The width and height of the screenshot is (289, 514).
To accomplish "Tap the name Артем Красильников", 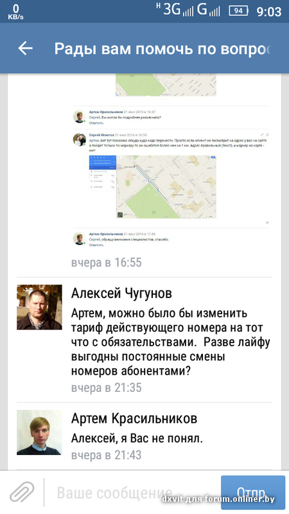I will click(x=134, y=419).
